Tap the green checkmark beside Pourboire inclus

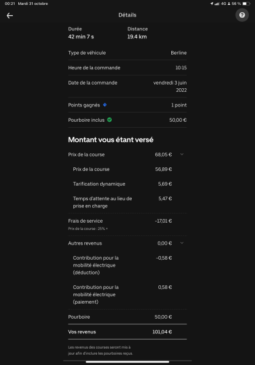(x=109, y=120)
